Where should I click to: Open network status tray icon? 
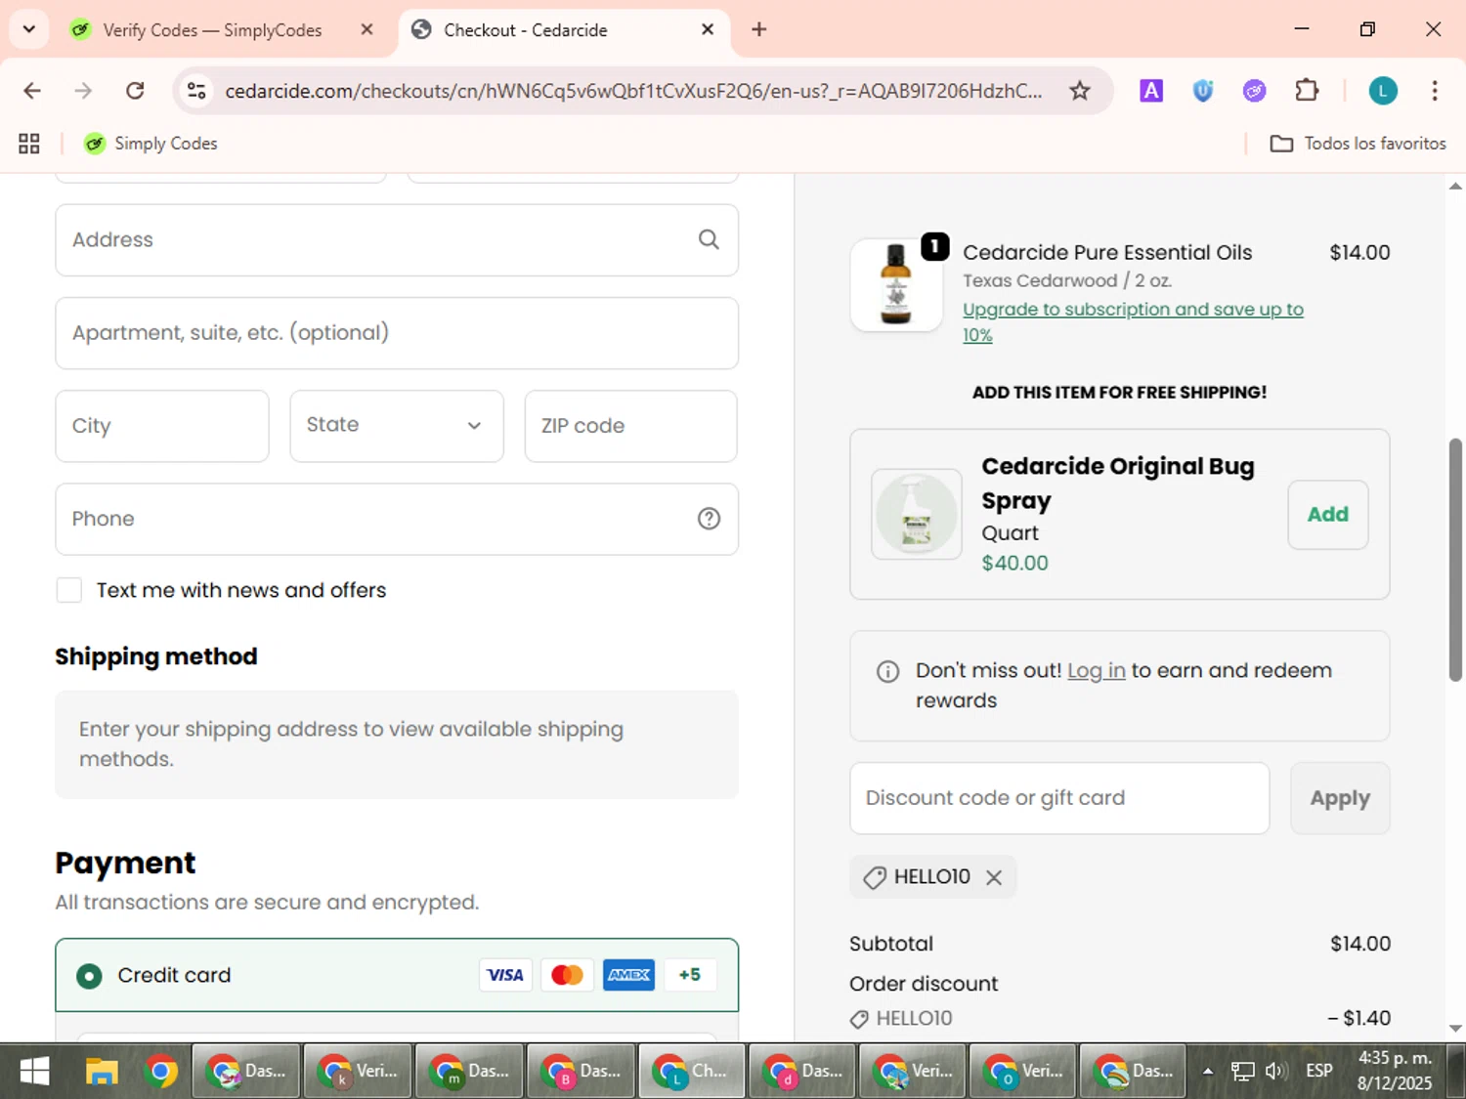click(x=1242, y=1071)
